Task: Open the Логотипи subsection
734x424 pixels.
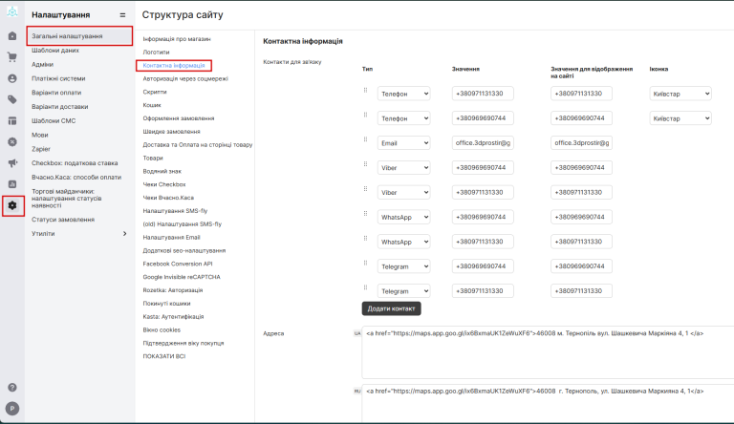Action: tap(157, 52)
